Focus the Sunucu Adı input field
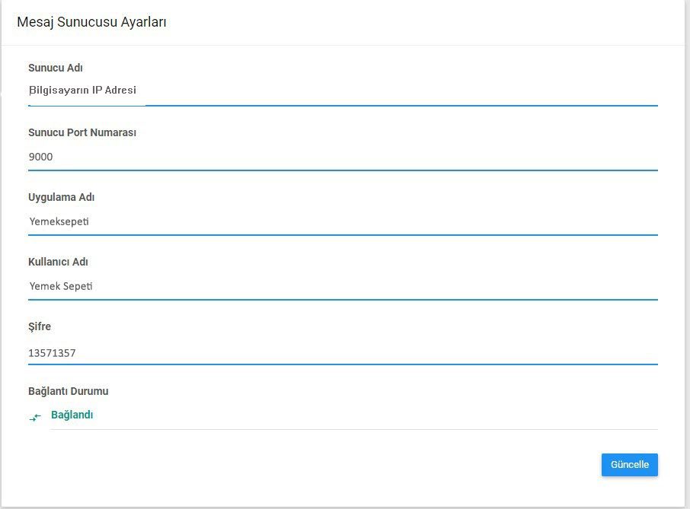The height and width of the screenshot is (509, 690). 343,91
